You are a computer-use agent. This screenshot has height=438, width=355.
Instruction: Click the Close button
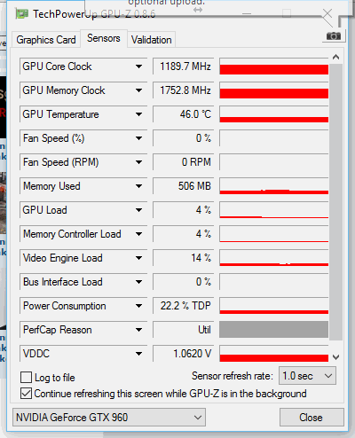[311, 418]
